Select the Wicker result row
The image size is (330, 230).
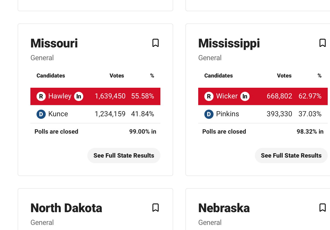click(x=263, y=96)
